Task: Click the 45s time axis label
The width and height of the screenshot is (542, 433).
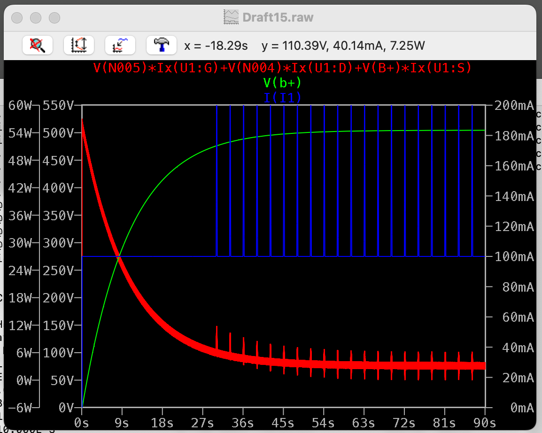Action: pyautogui.click(x=283, y=423)
